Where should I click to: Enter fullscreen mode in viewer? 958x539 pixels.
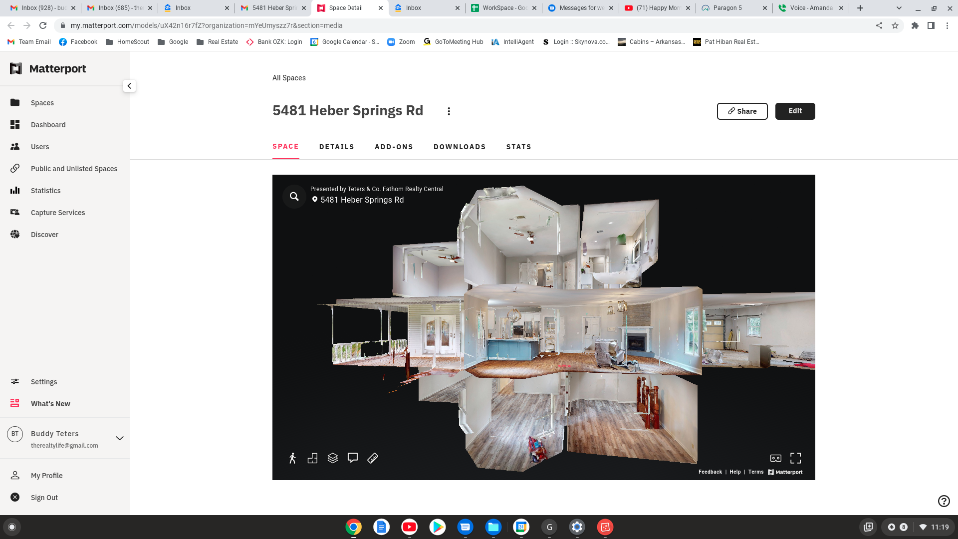(x=796, y=458)
